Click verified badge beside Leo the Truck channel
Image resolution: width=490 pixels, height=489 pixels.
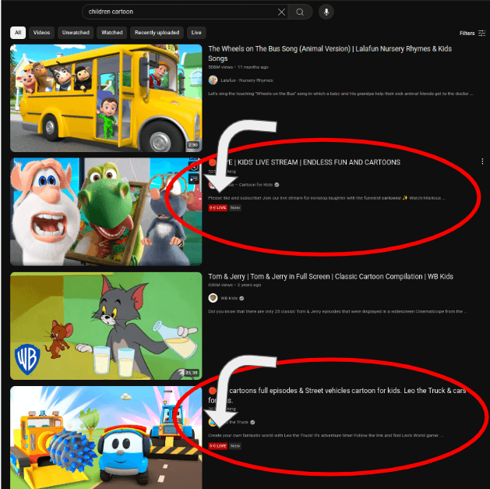click(252, 422)
